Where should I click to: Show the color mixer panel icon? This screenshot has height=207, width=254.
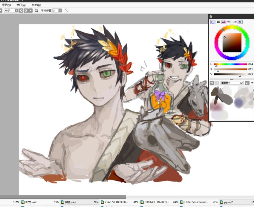click(229, 22)
